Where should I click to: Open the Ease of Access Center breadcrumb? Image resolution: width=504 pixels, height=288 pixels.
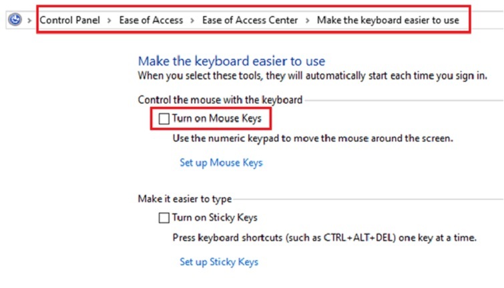[250, 20]
